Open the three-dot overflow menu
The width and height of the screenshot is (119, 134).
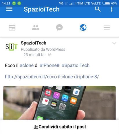(112, 9)
